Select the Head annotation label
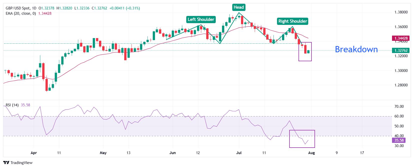414x168 pixels. pos(238,7)
